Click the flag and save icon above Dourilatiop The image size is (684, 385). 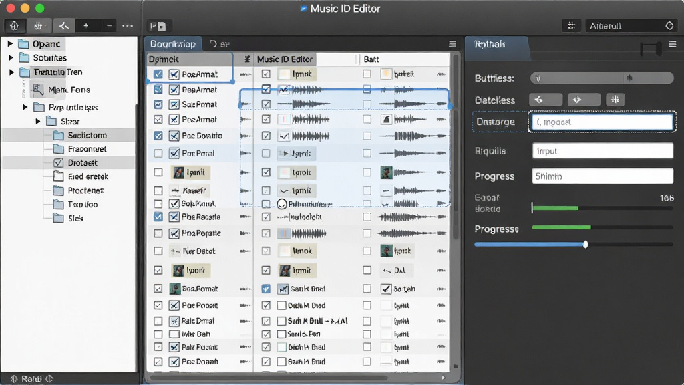(158, 26)
